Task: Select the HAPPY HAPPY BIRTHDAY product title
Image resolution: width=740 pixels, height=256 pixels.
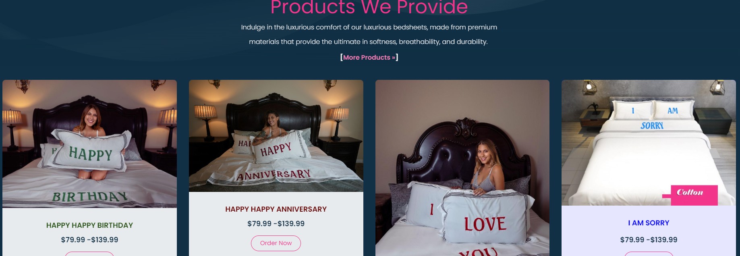Action: click(89, 225)
